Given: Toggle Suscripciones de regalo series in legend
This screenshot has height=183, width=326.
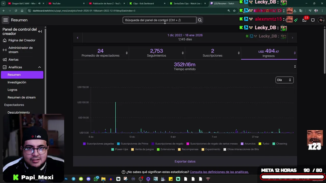Looking at the screenshot, I should 167,144.
